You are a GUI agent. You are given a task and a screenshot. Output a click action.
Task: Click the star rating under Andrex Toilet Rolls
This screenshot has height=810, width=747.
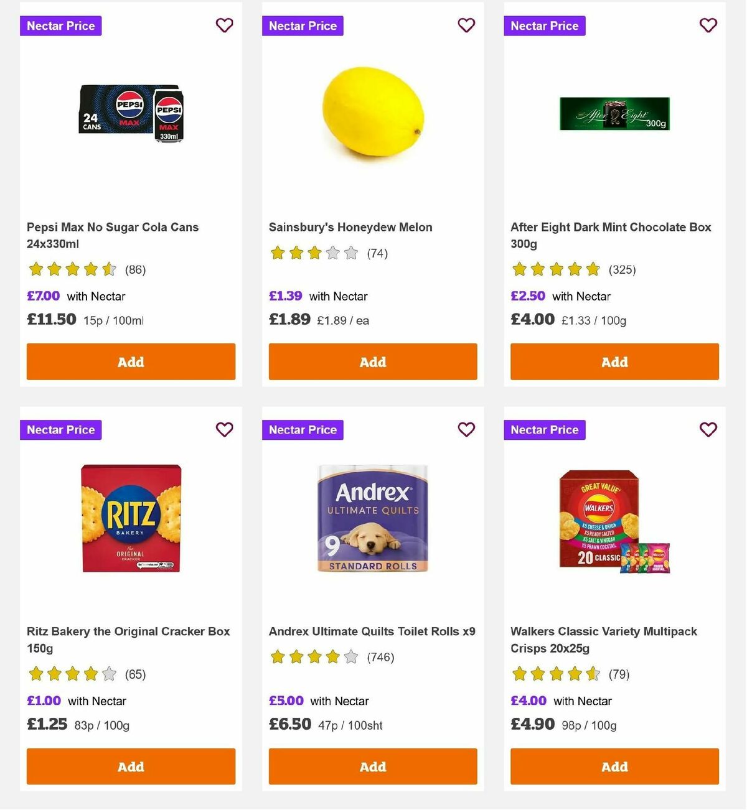[314, 656]
